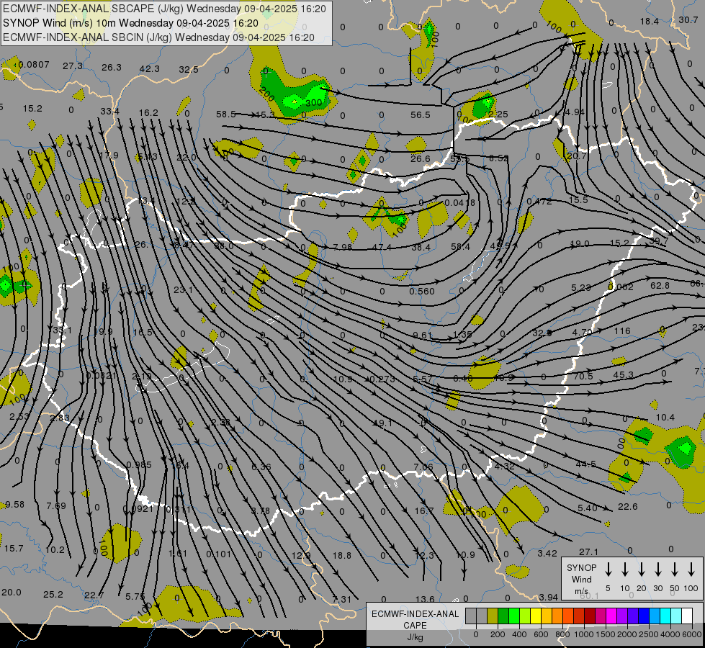Click the map value 0.472

[539, 202]
